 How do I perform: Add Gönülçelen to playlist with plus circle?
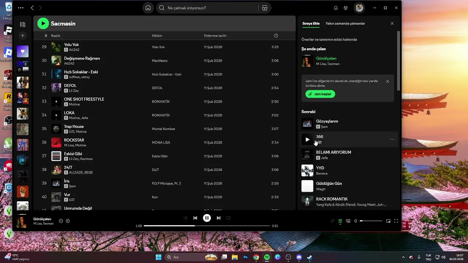pyautogui.click(x=68, y=221)
